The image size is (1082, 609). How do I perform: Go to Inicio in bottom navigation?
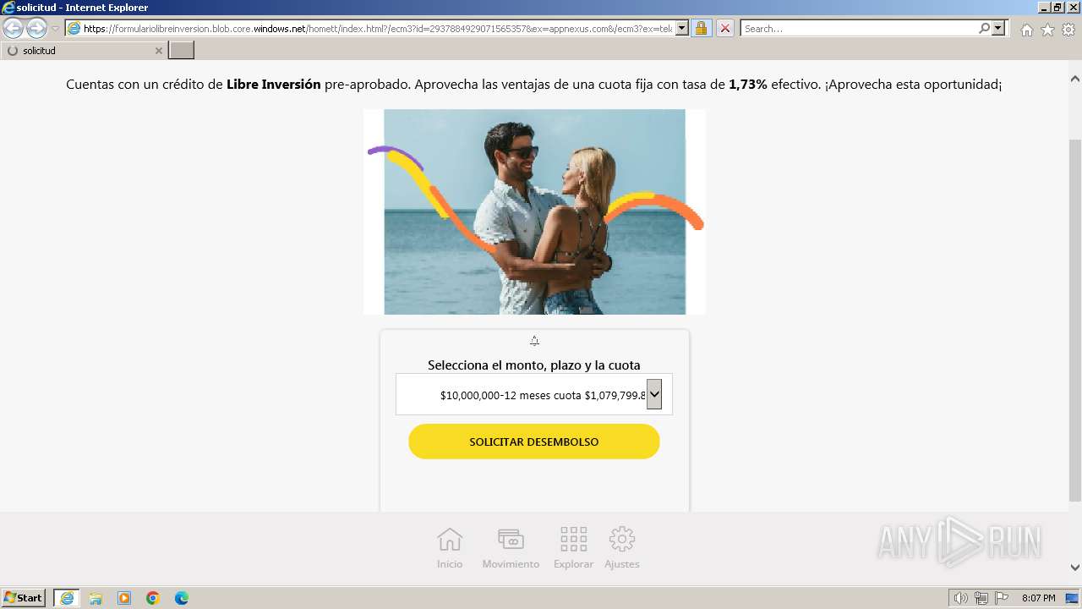coord(450,548)
